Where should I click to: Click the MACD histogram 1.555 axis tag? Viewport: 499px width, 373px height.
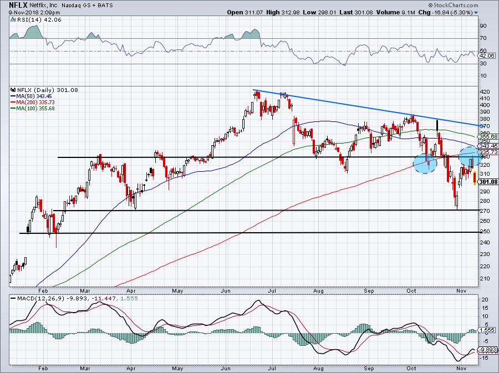coord(487,330)
